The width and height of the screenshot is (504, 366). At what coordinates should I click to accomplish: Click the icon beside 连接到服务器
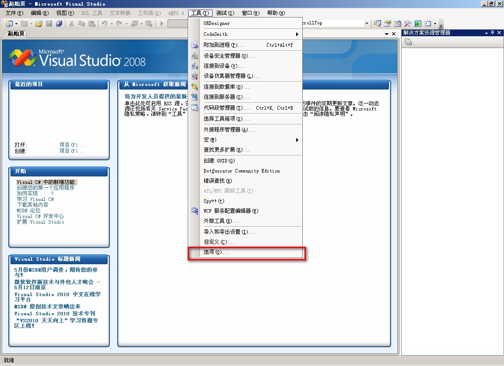point(195,97)
